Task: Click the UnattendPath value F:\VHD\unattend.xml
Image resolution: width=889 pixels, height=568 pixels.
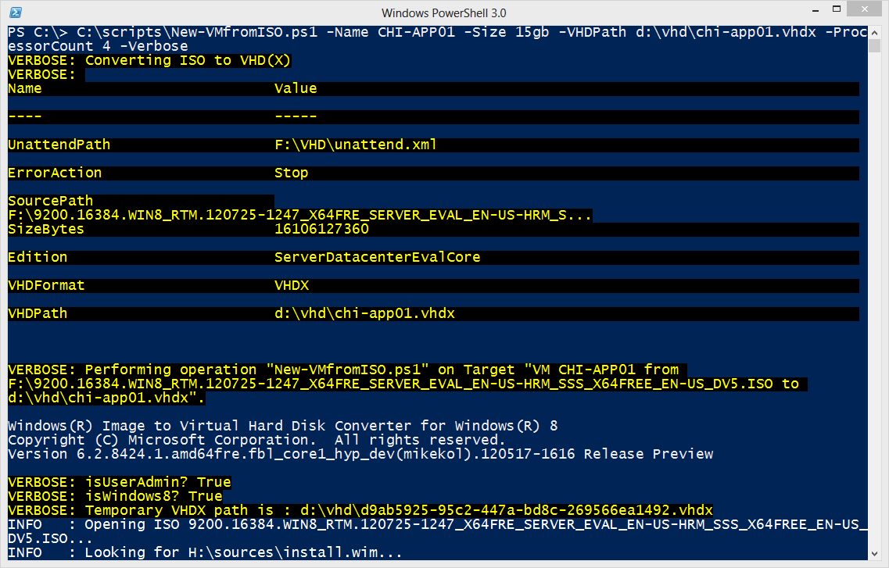Action: coord(356,145)
